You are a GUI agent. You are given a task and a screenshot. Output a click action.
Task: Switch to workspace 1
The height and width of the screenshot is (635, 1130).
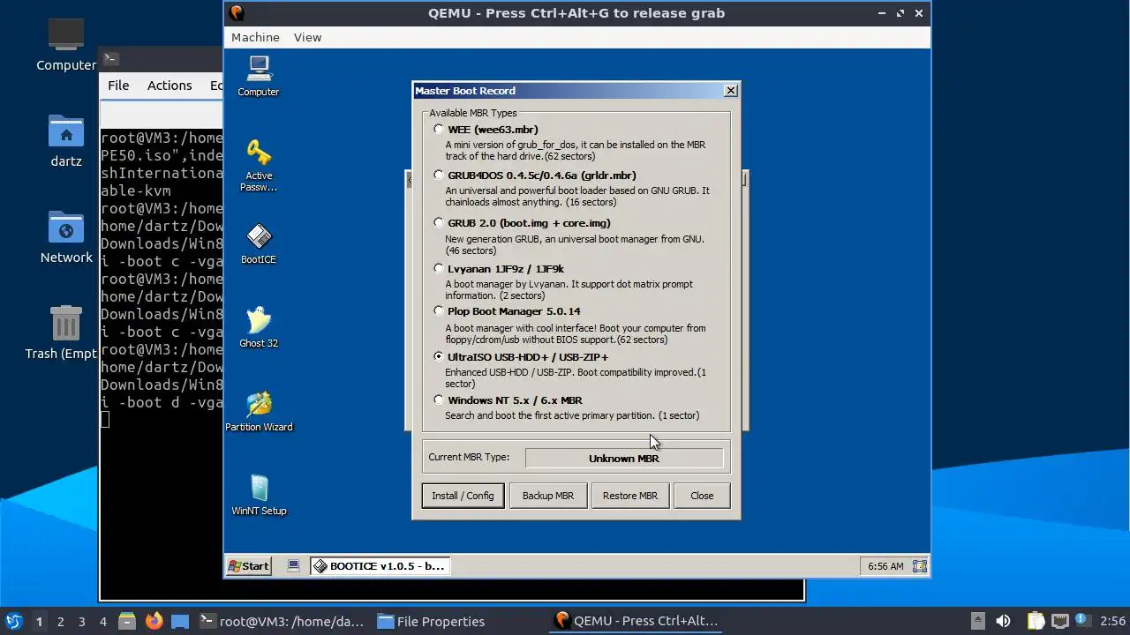[x=39, y=622]
